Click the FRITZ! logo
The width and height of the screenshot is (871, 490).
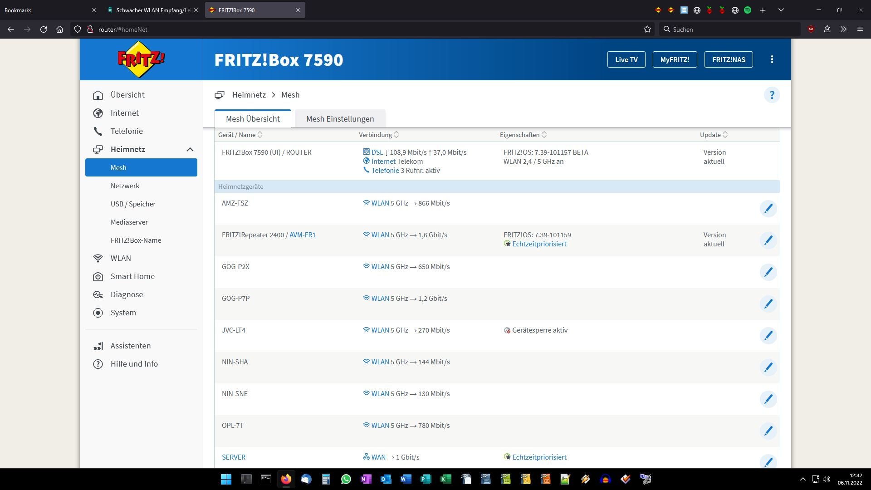click(141, 59)
